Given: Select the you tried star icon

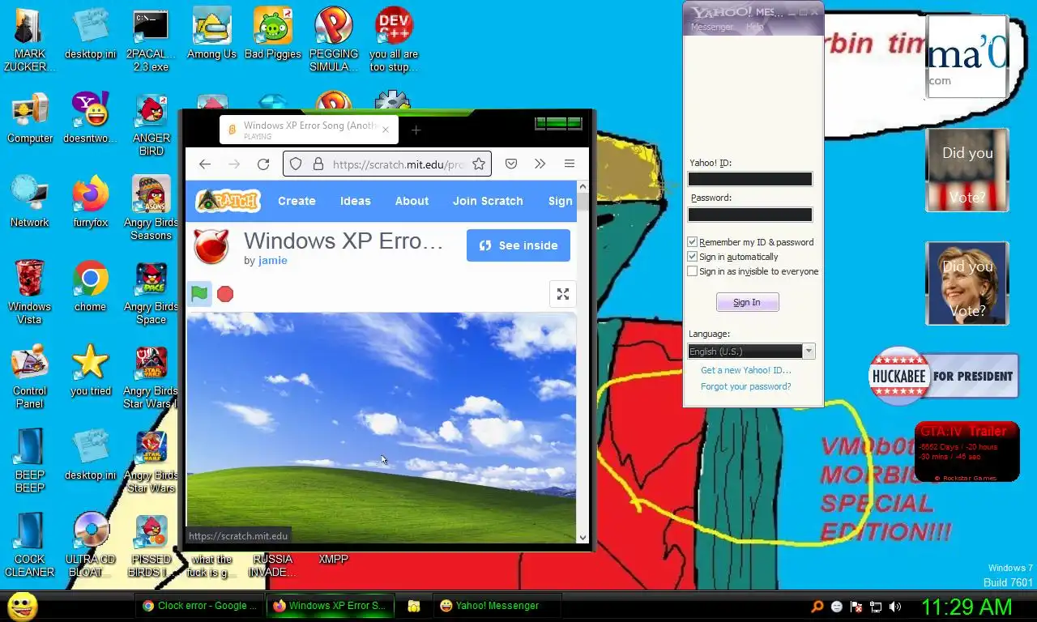Looking at the screenshot, I should tap(90, 370).
